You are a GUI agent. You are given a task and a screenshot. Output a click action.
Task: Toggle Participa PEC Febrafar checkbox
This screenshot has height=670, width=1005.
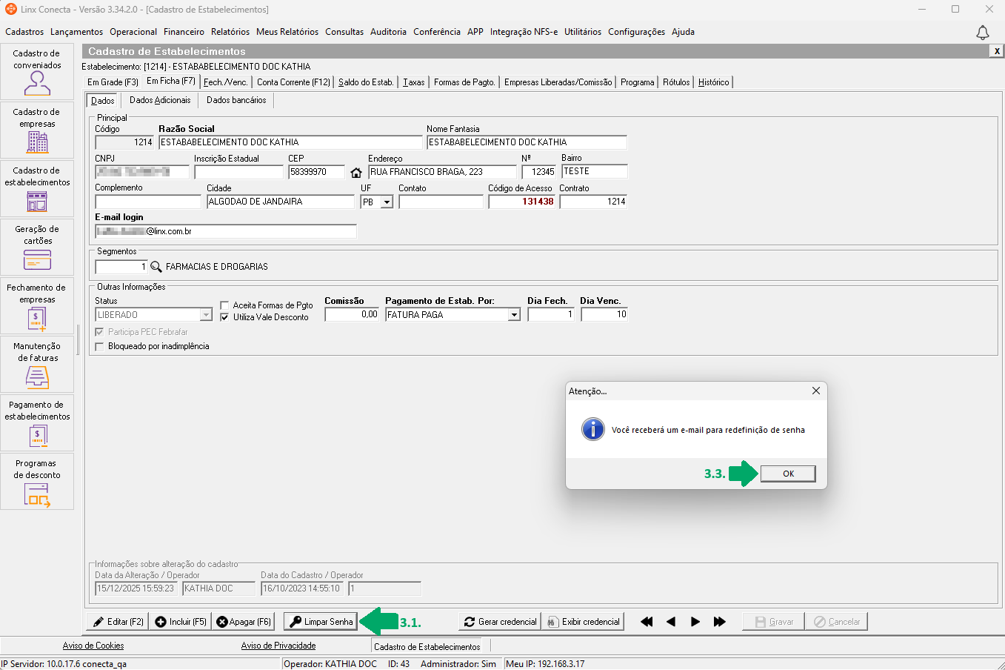(100, 332)
